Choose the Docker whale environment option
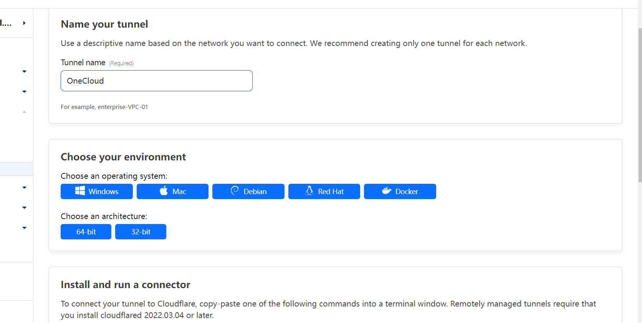The image size is (642, 323). (400, 191)
